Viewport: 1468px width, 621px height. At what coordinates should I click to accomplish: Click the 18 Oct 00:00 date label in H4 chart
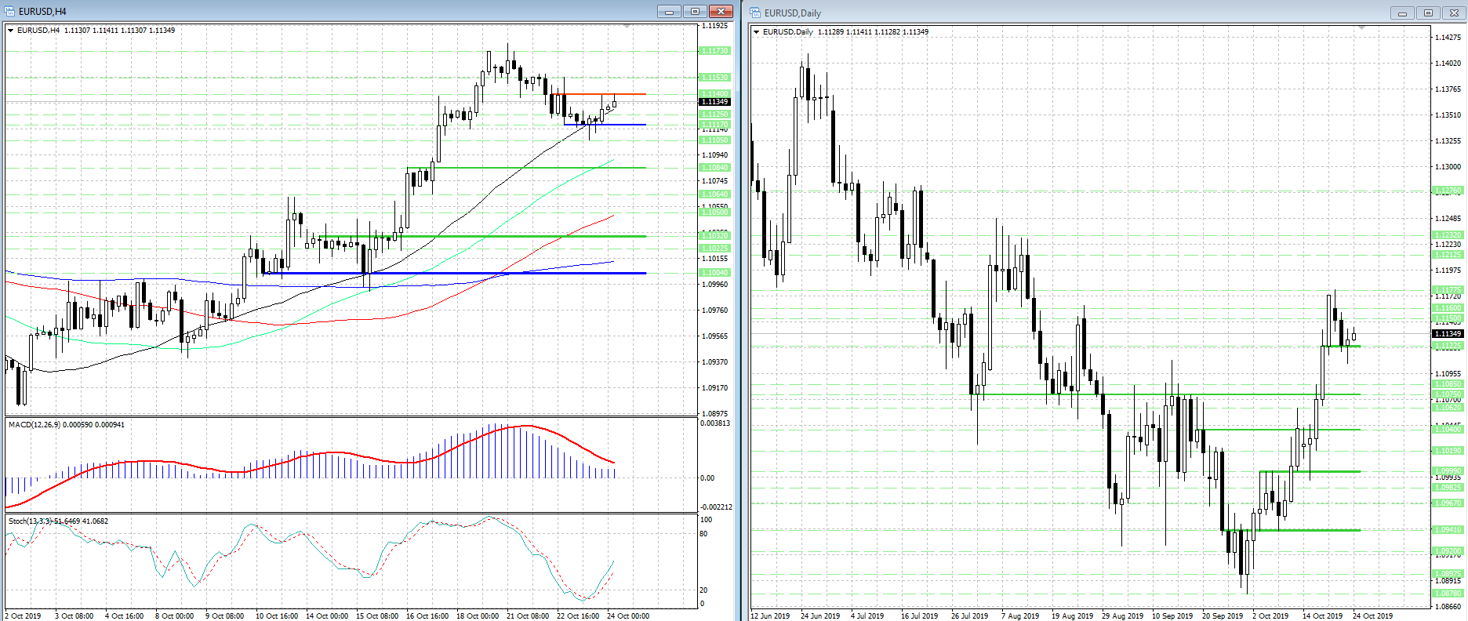click(478, 616)
